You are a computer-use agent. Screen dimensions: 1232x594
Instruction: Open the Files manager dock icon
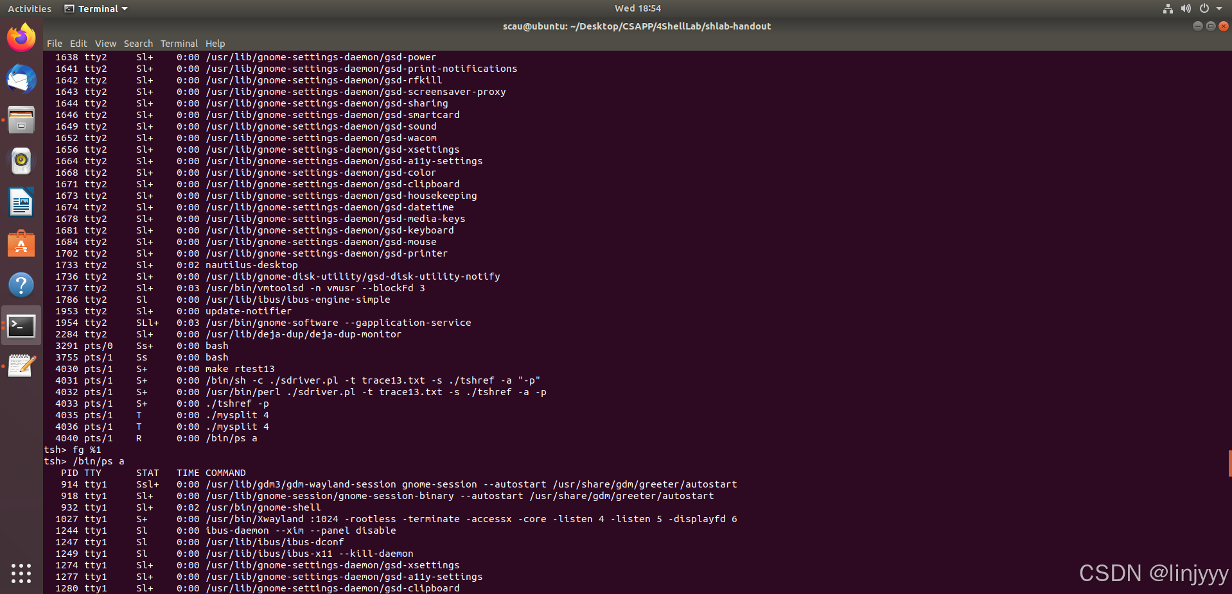tap(21, 120)
